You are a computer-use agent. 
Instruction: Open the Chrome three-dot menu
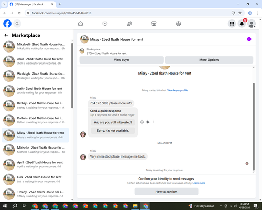(257, 13)
